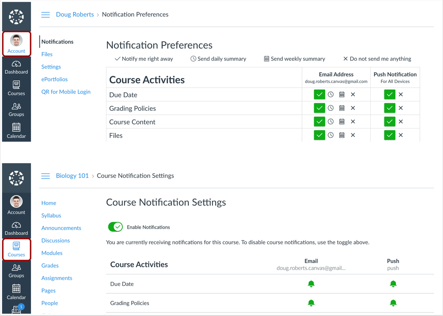Image resolution: width=443 pixels, height=316 pixels.
Task: Open the global navigation hamburger menu
Action: point(45,14)
